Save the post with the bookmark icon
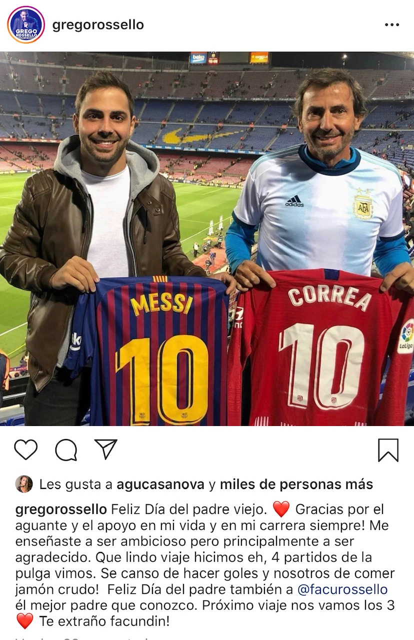Image resolution: width=414 pixels, height=640 pixels. [x=388, y=450]
